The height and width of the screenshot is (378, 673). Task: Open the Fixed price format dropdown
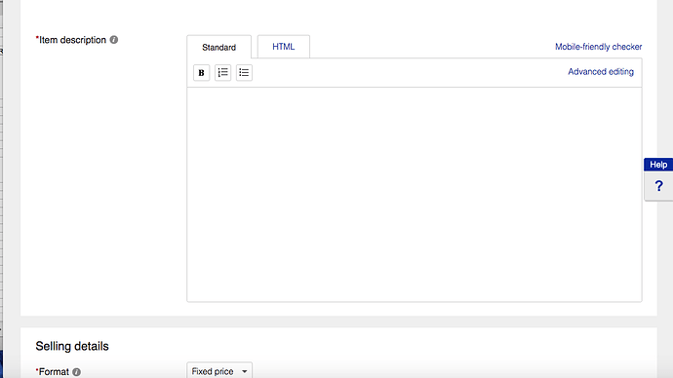[219, 371]
